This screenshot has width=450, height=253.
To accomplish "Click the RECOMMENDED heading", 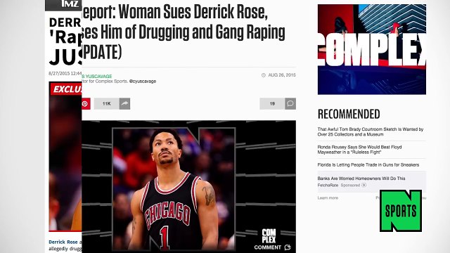I will (349, 114).
